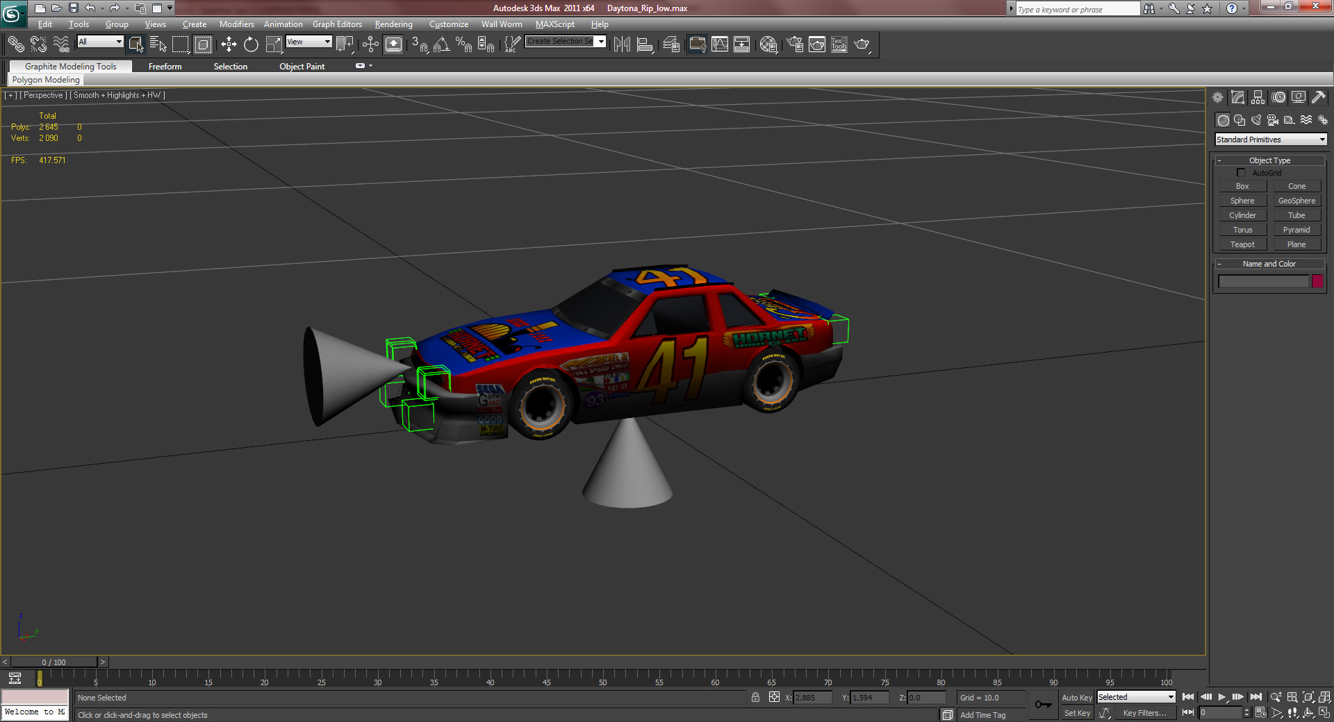Select the Select and Scale tool
Image resolution: width=1334 pixels, height=722 pixels.
pos(274,44)
